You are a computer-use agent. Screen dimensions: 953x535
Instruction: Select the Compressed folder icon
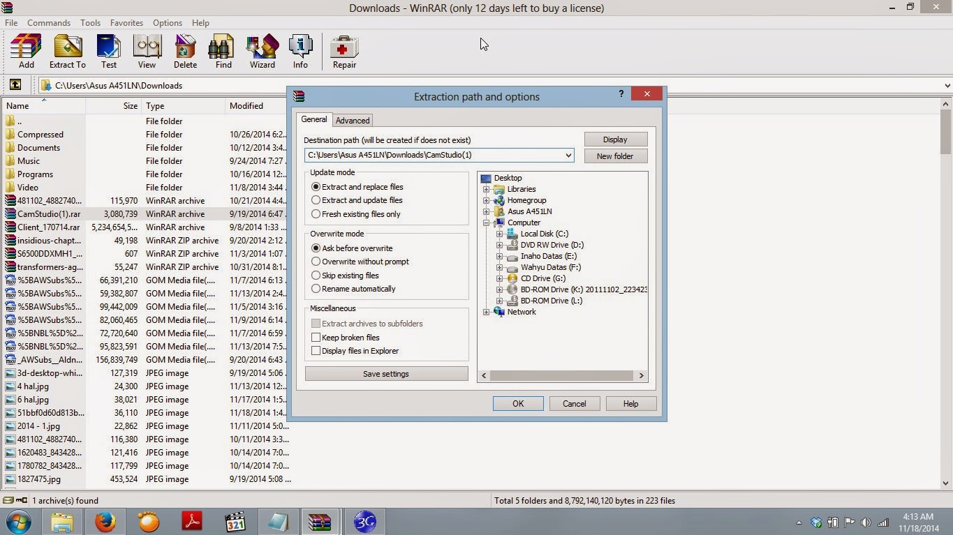tap(10, 134)
